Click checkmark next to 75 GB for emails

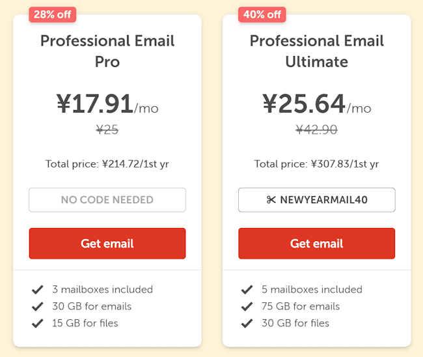point(247,306)
